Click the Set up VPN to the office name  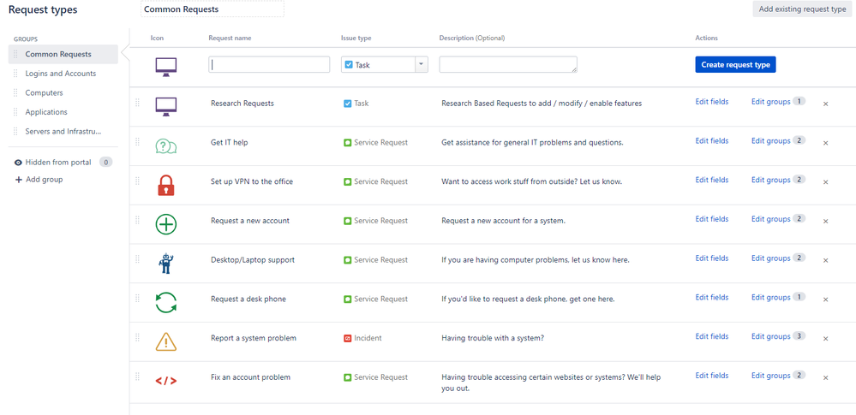click(x=252, y=181)
